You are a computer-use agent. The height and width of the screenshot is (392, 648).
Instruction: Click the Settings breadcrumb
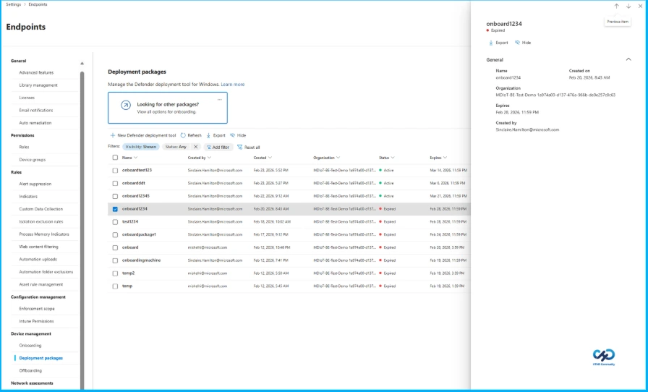[13, 4]
